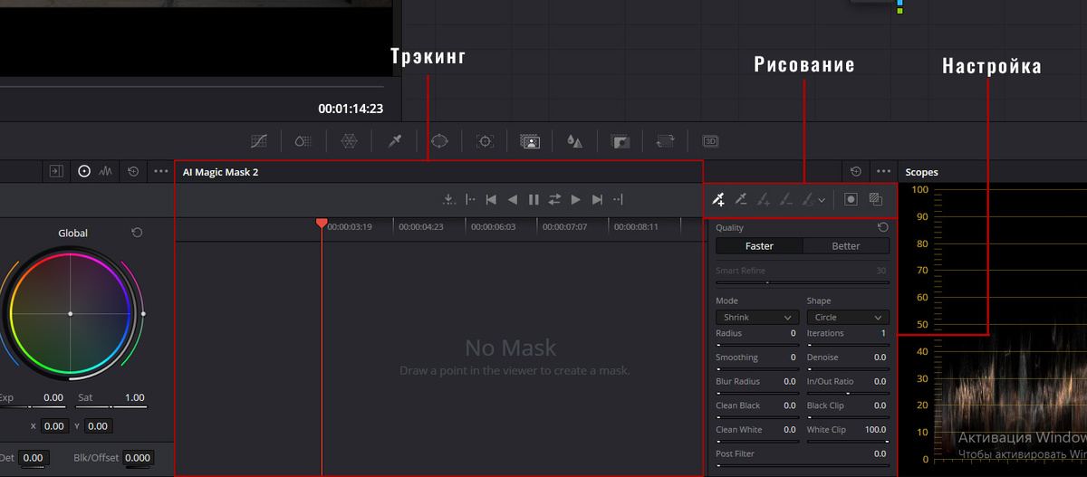Jump to first frame in tracker
1087x477 pixels.
[491, 199]
